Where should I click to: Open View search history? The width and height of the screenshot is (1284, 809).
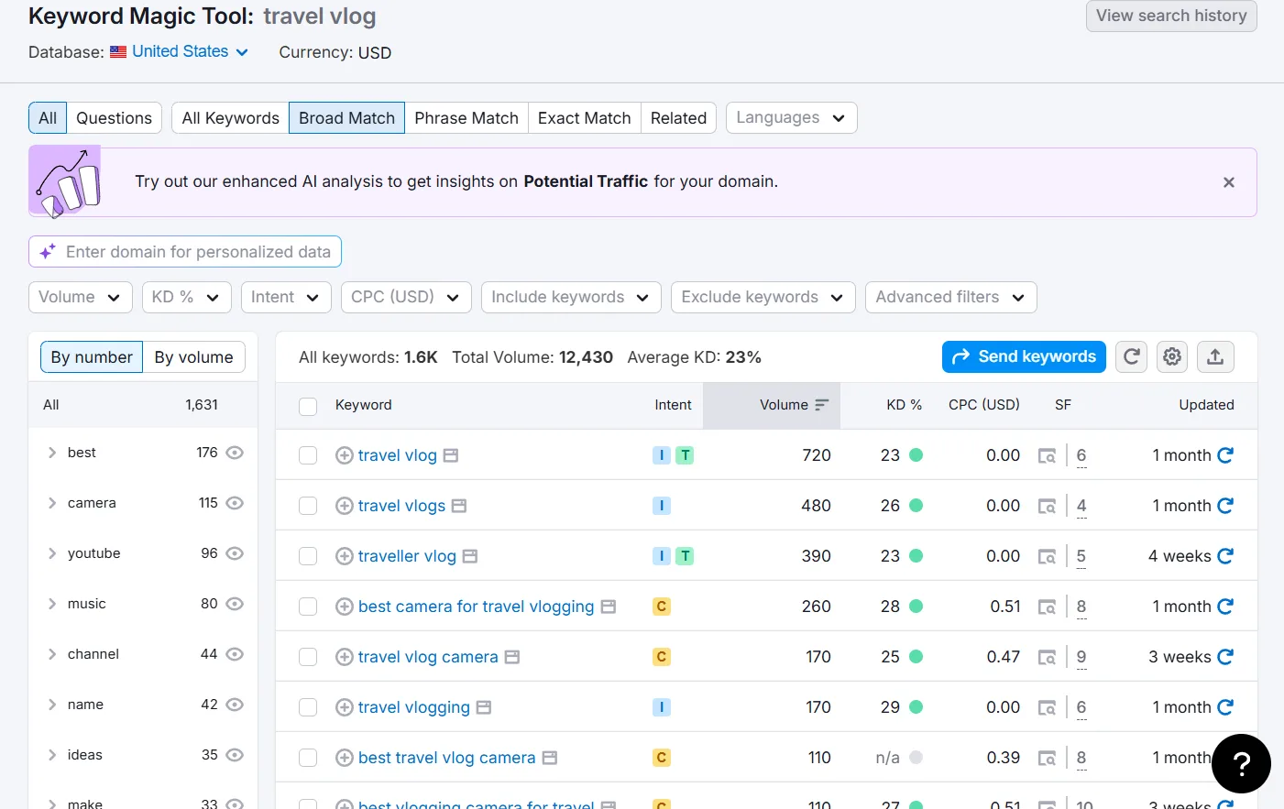[x=1171, y=16]
